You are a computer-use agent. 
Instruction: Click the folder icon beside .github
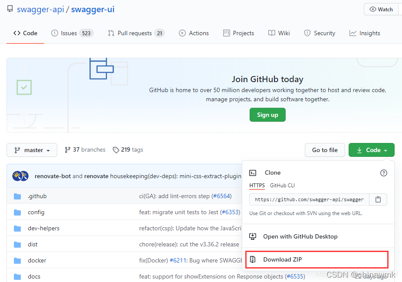coord(17,196)
